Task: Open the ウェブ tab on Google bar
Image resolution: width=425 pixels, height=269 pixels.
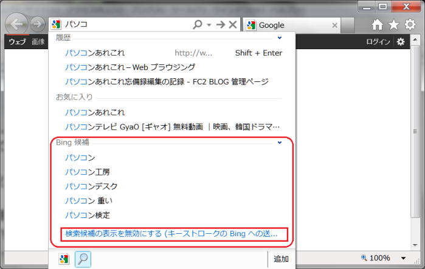Action: pyautogui.click(x=18, y=42)
